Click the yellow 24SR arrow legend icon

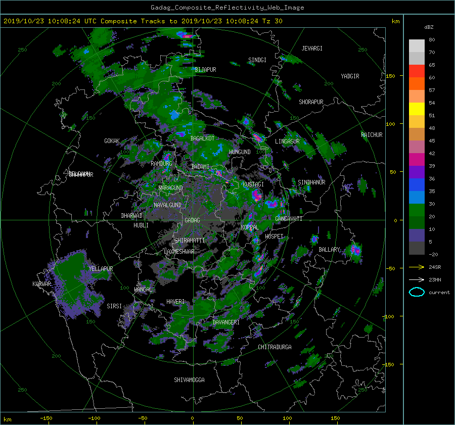pos(417,267)
